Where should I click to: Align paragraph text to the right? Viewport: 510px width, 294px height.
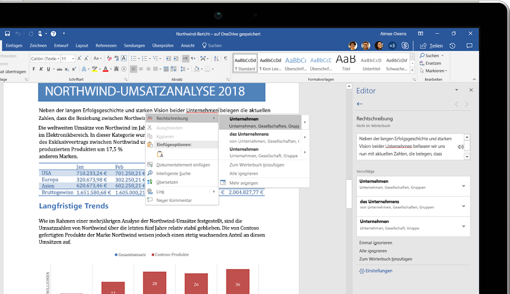[x=148, y=69]
